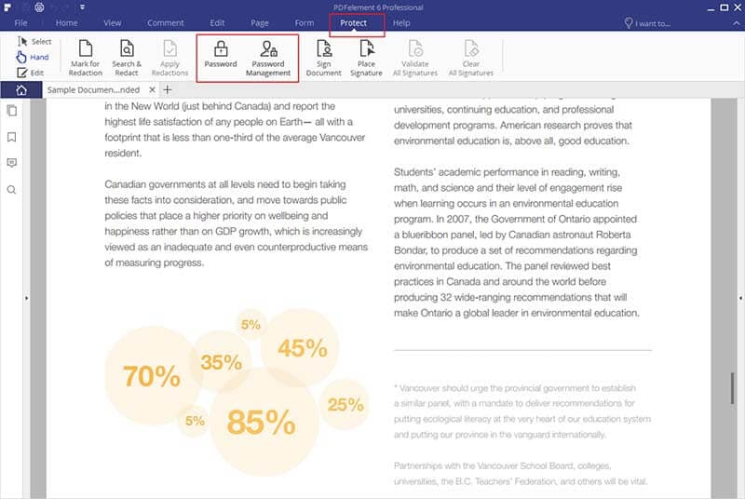The height and width of the screenshot is (499, 745).
Task: Click the 45% bubble in the chart
Action: [x=302, y=347]
